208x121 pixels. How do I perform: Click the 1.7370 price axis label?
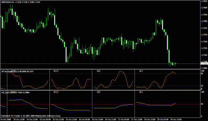point(204,35)
